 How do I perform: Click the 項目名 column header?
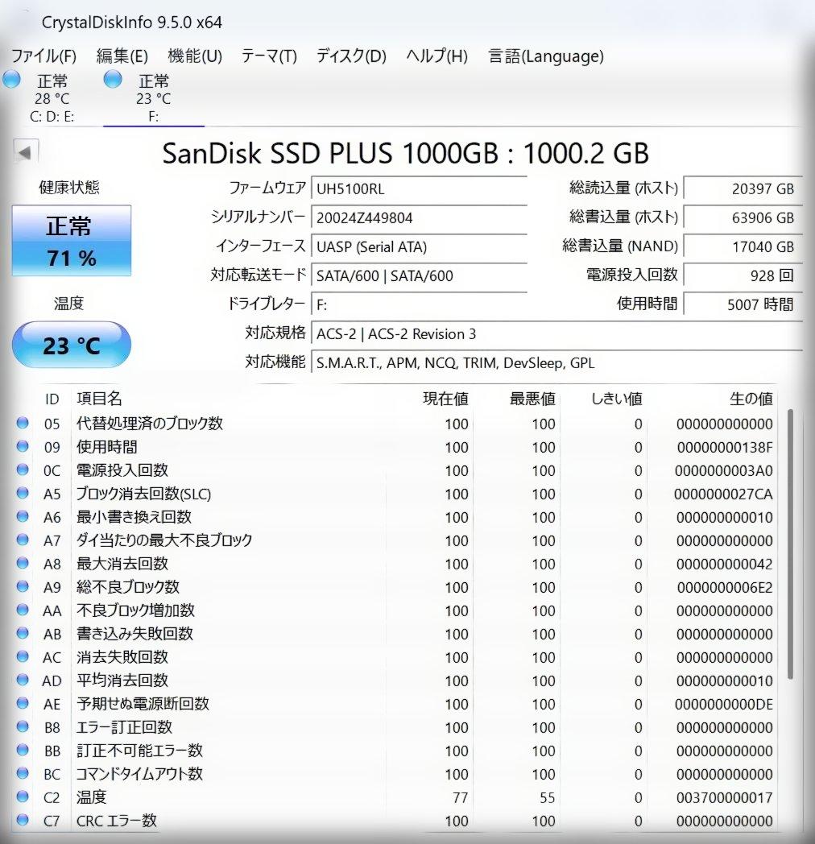click(99, 399)
